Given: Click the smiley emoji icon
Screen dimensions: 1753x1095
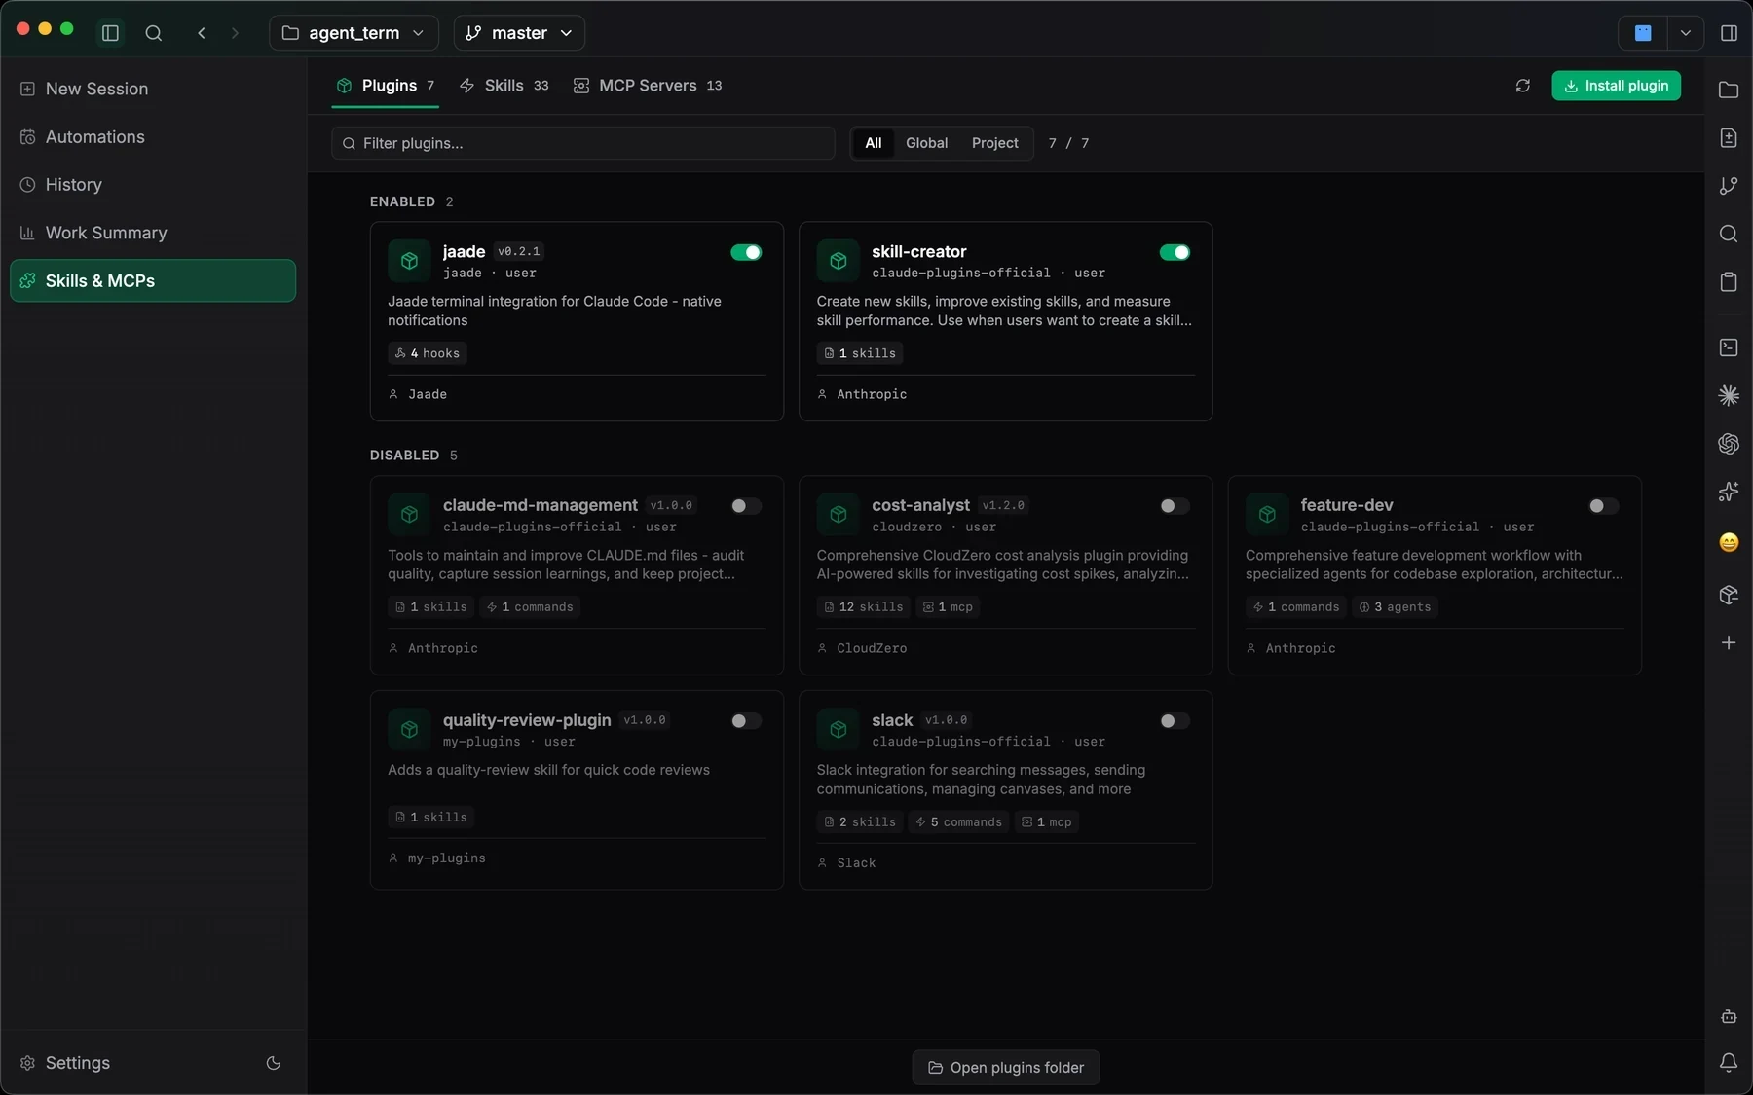Looking at the screenshot, I should [x=1729, y=542].
